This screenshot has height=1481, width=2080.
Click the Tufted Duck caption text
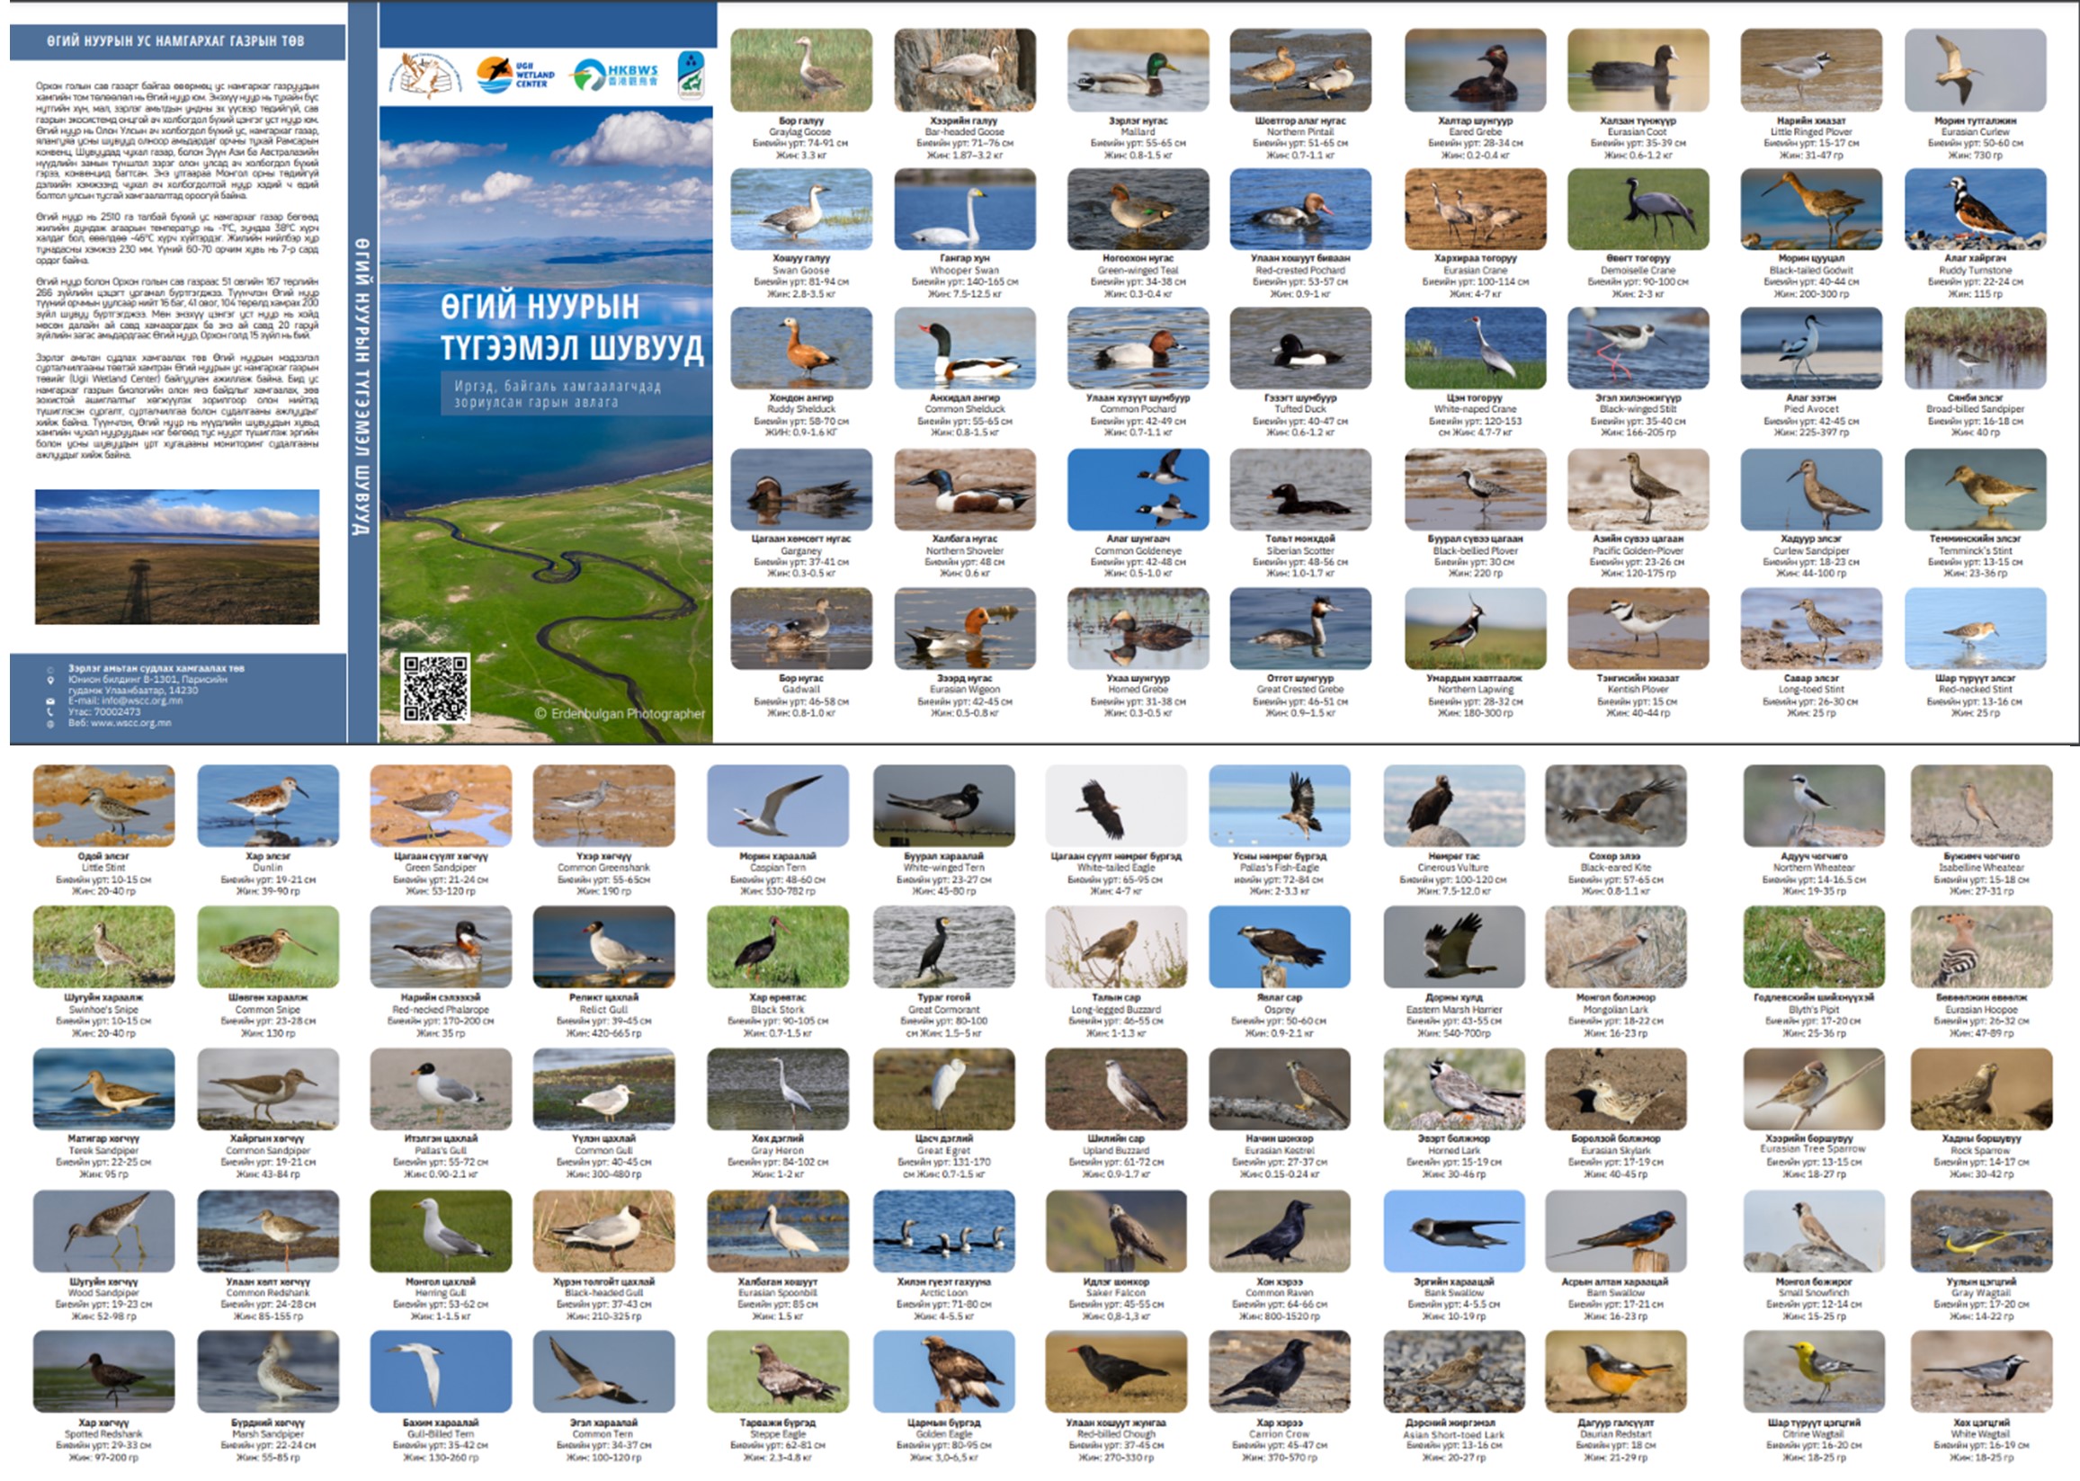(1300, 409)
